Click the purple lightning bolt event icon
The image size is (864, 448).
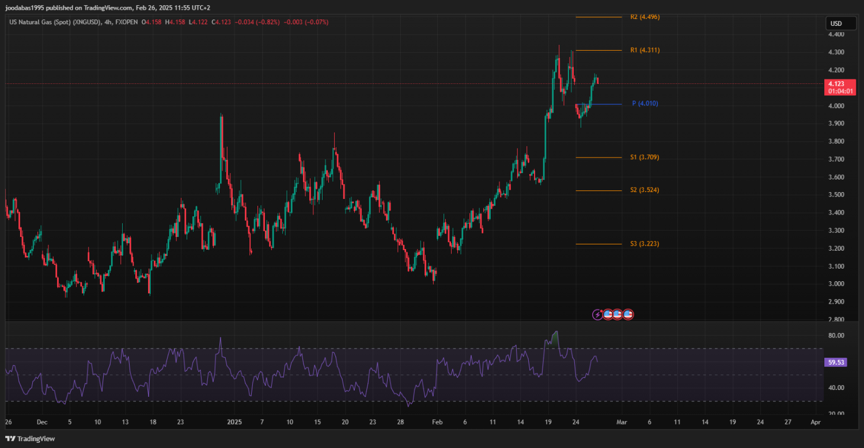(x=598, y=315)
